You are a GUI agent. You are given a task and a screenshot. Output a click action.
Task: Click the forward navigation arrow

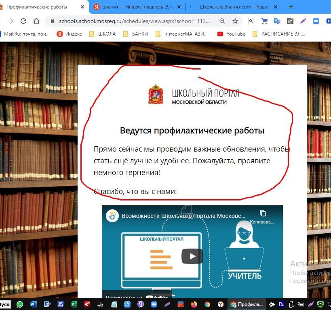[11, 21]
